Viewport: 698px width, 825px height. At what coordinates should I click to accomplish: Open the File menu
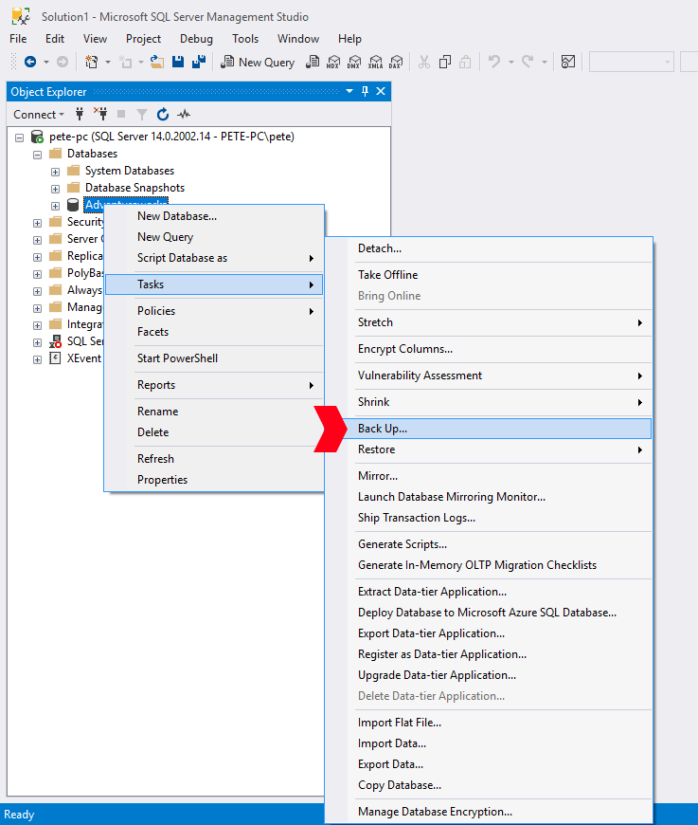tap(18, 39)
